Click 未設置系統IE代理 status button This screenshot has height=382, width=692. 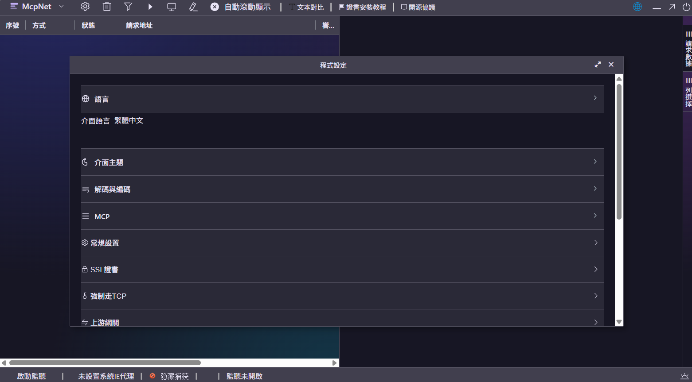tap(106, 376)
